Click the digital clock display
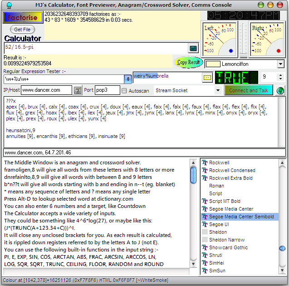The width and height of the screenshot is (289, 286). click(x=244, y=15)
